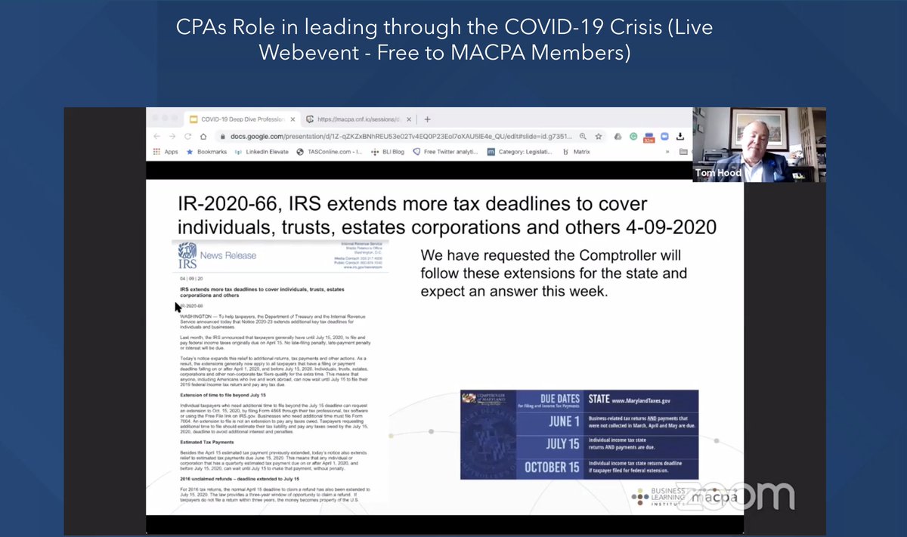This screenshot has height=537, width=907.
Task: Click the JUNE 1 due date row
Action: point(608,423)
